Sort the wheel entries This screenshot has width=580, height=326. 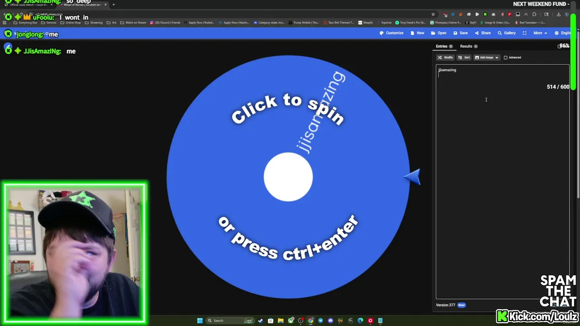[464, 58]
